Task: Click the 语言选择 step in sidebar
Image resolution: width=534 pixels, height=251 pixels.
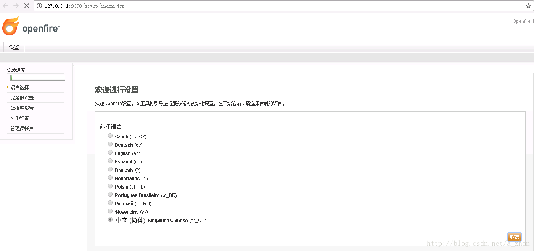Action: [20, 88]
